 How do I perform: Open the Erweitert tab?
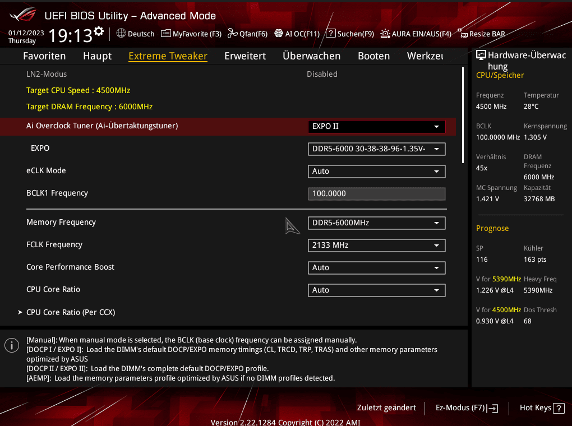[x=245, y=56]
